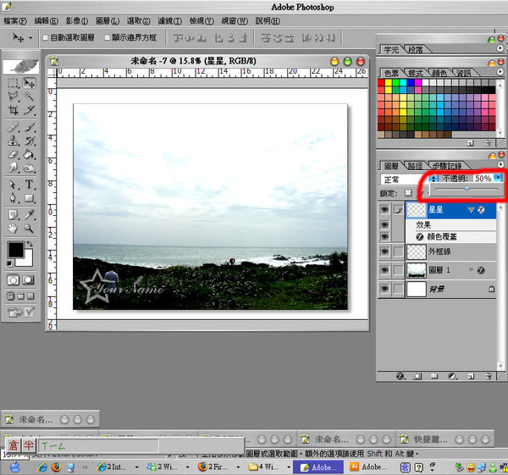Select the Move tool in the toolbox

point(29,83)
